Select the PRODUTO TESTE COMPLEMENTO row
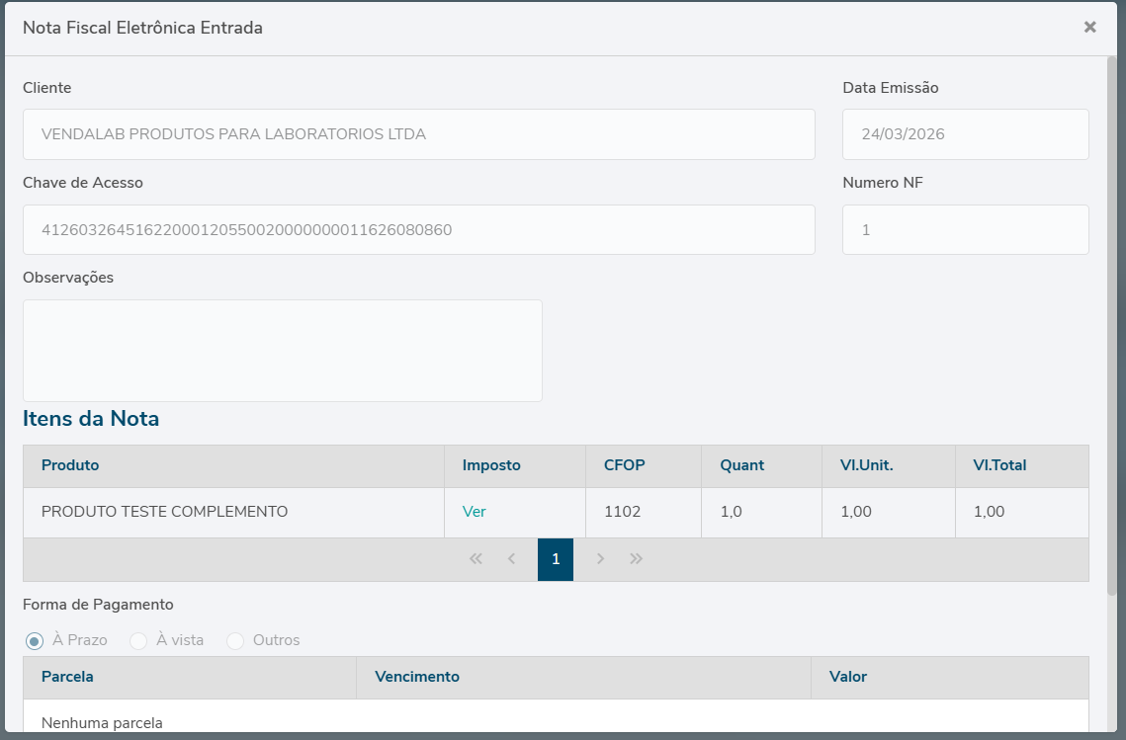 [165, 512]
